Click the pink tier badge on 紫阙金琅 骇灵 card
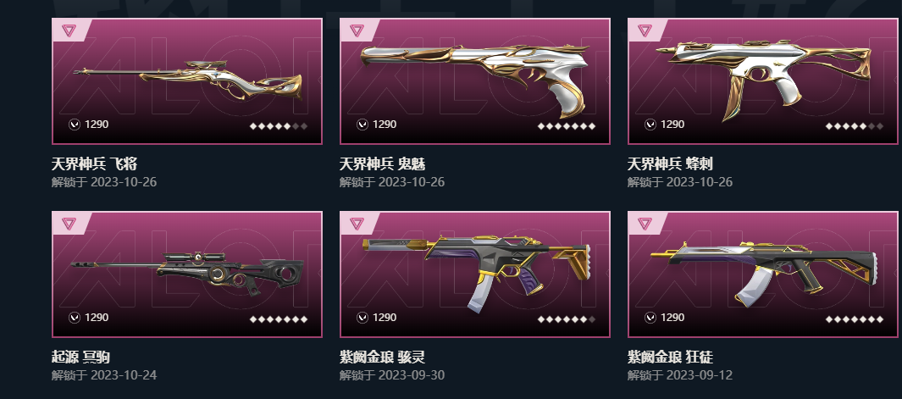902x399 pixels. tap(357, 224)
